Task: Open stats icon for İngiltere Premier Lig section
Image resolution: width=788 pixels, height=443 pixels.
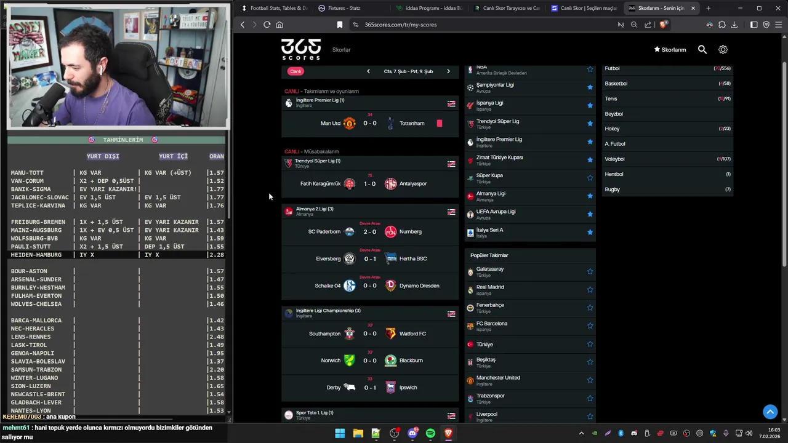Action: click(x=451, y=103)
